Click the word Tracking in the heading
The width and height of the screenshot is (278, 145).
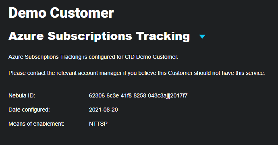[163, 36]
